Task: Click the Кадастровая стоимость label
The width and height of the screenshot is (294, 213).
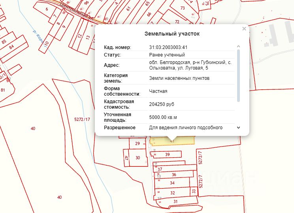Action: [x=119, y=104]
